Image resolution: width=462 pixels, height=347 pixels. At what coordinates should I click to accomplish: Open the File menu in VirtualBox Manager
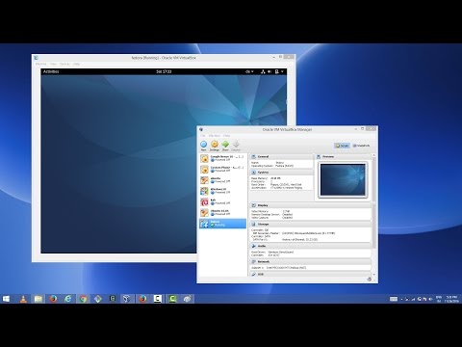[203, 136]
